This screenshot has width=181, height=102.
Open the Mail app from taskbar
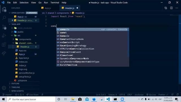(87, 99)
